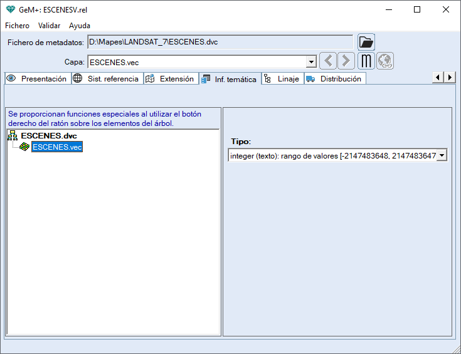This screenshot has width=461, height=354.
Task: Click the ESCENES.dvc tree root icon
Action: 13,136
